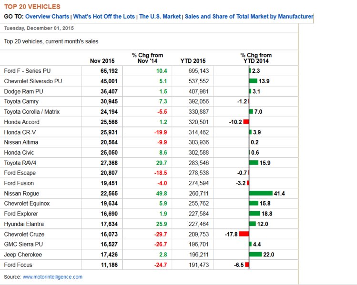Click Honda Accord red bar labeled -10.2
The height and width of the screenshot is (285, 357).
pos(246,122)
